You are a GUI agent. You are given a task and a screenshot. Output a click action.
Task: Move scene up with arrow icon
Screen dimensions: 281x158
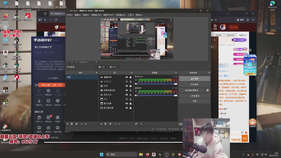pos(81,124)
